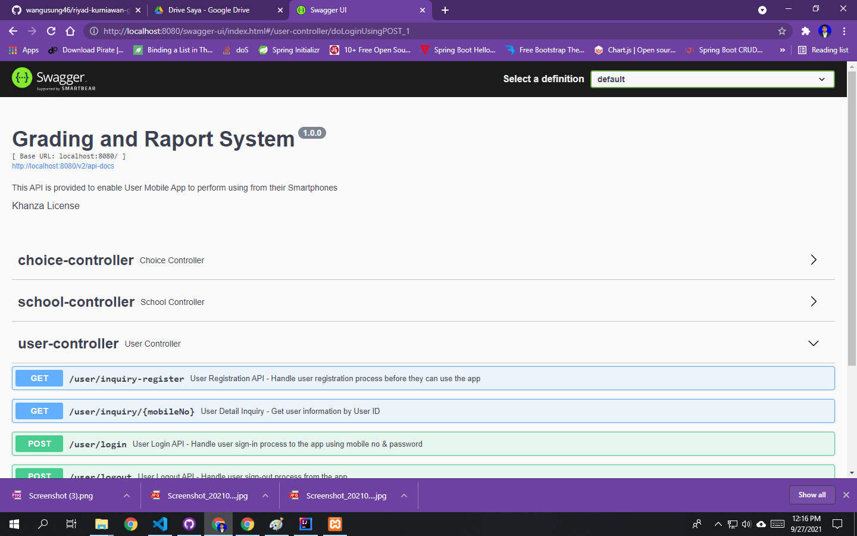The width and height of the screenshot is (857, 536).
Task: Launch IntelliJ IDEA from the taskbar
Action: coord(305,524)
